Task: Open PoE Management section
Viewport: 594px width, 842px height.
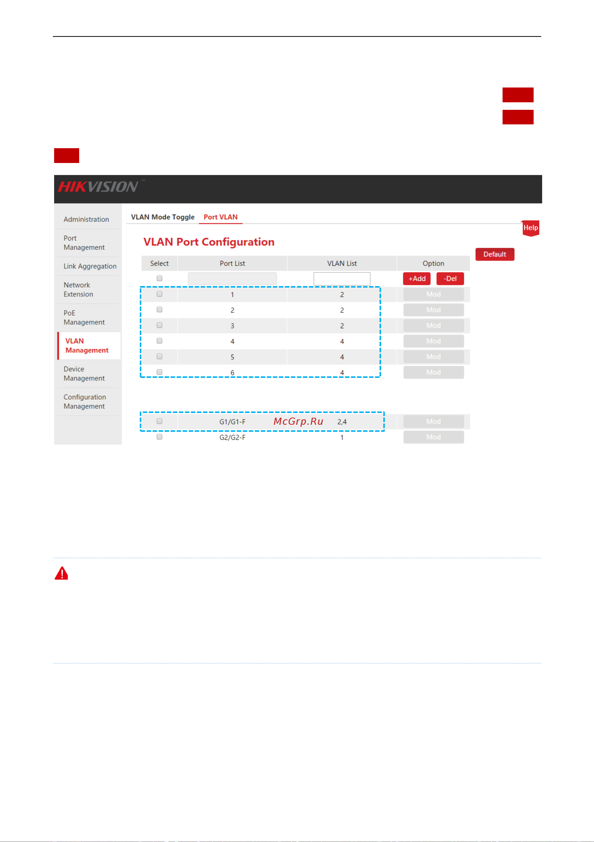Action: tap(84, 318)
